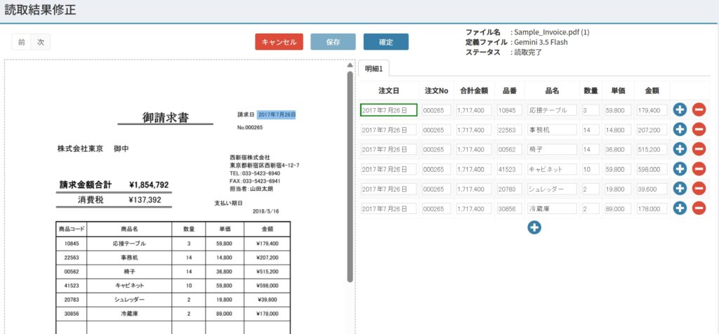Edit 品名 field containing 椅子
Image resolution: width=719 pixels, height=334 pixels.
[x=552, y=149]
